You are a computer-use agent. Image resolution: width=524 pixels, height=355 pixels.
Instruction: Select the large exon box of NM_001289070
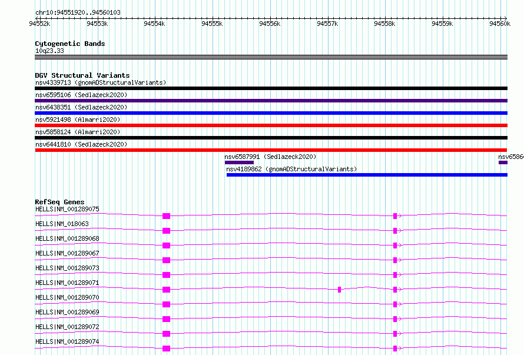tap(167, 304)
